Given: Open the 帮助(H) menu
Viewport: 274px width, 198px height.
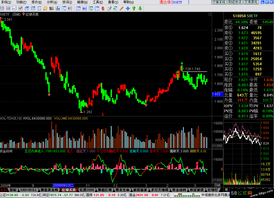Looking at the screenshot, I should coord(129,2).
